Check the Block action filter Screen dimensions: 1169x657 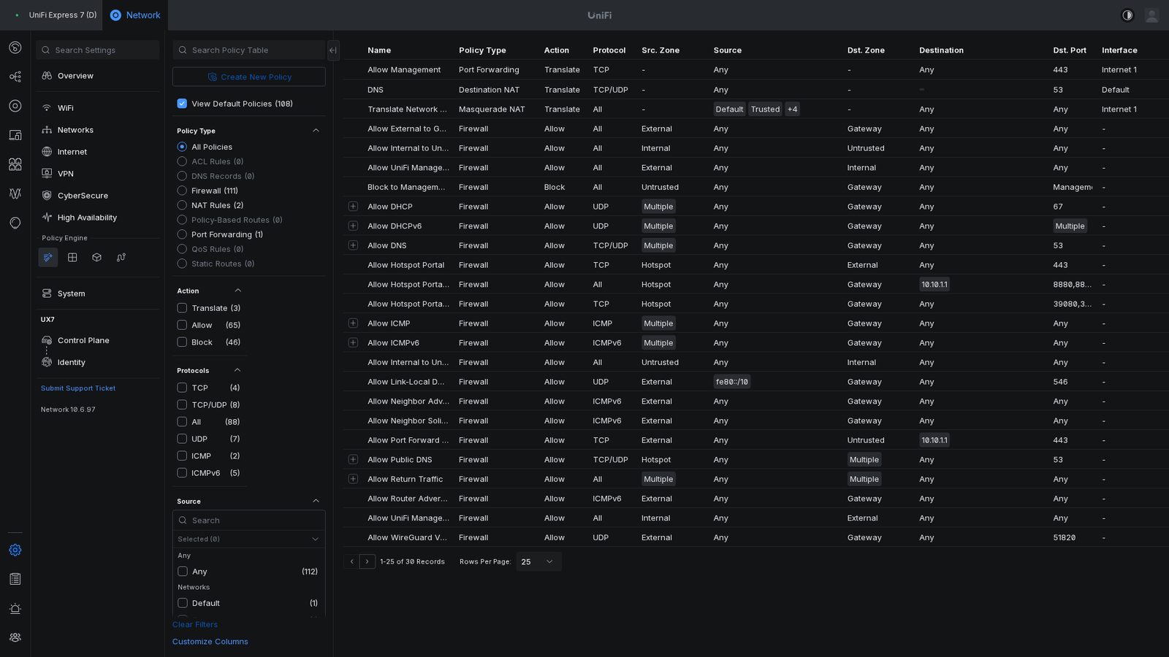[182, 342]
